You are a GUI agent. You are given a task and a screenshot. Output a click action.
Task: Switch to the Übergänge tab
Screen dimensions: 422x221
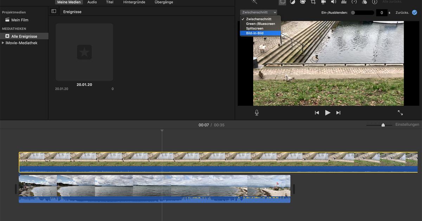[x=164, y=2]
